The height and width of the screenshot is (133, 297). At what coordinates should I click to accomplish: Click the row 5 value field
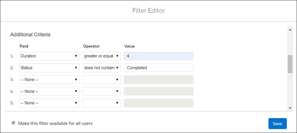click(x=158, y=103)
